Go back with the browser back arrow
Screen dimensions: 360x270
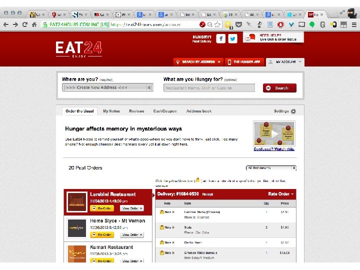6,24
